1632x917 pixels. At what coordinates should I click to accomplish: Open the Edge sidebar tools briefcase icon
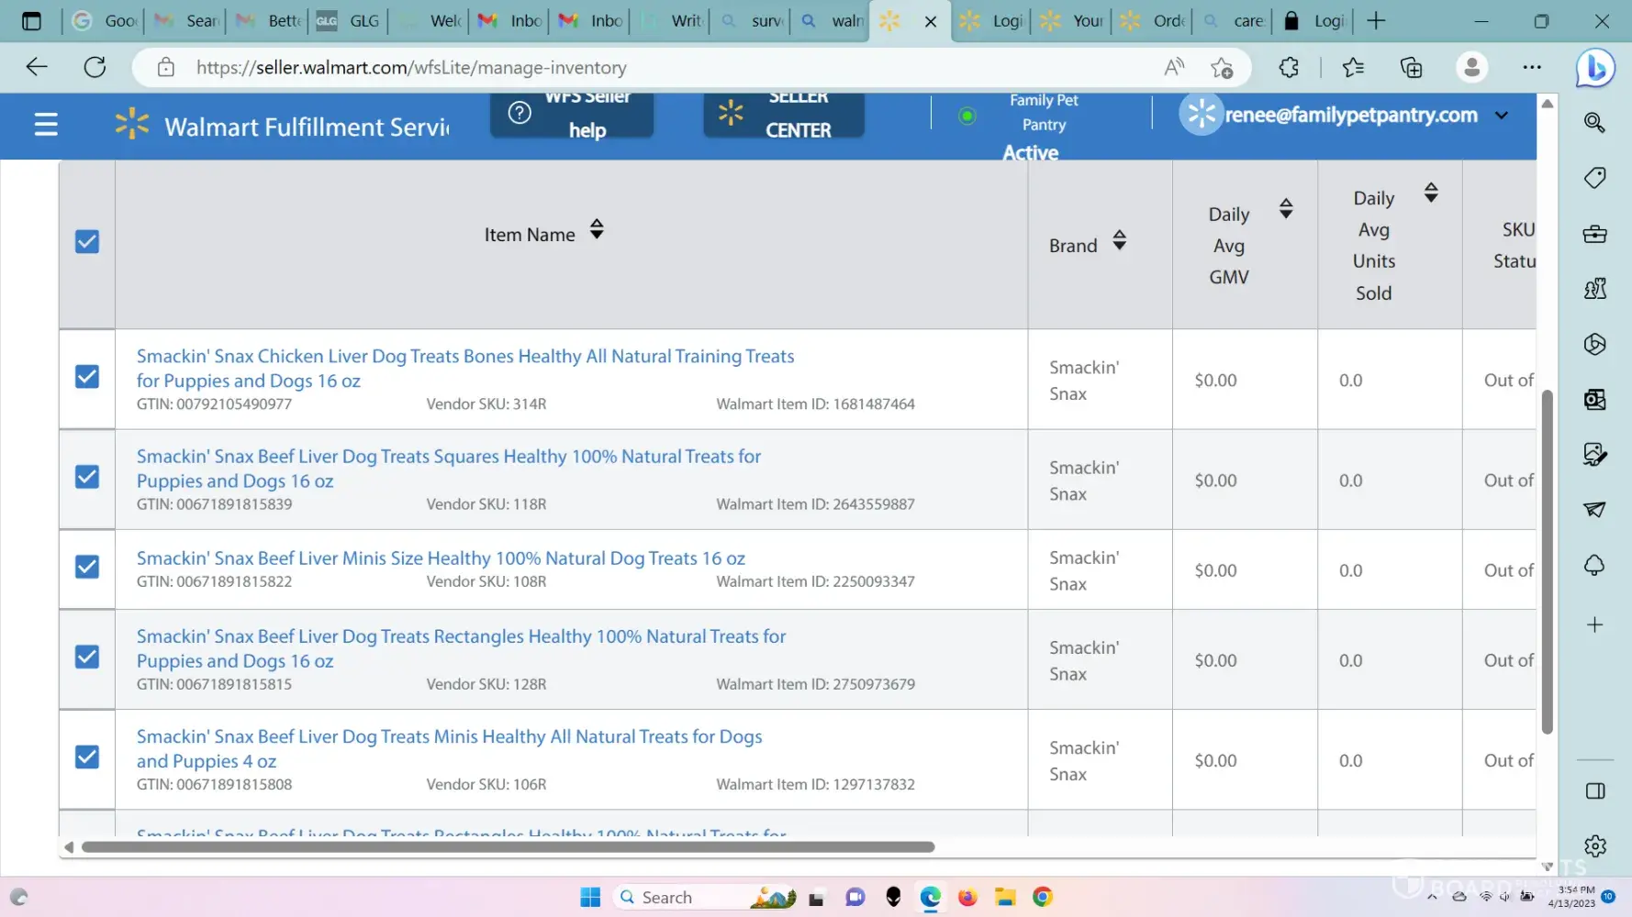click(x=1594, y=234)
